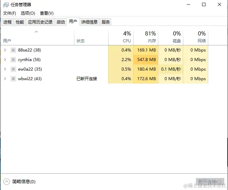Switch to the 性能 tab
The image size is (228, 190).
pyautogui.click(x=20, y=22)
